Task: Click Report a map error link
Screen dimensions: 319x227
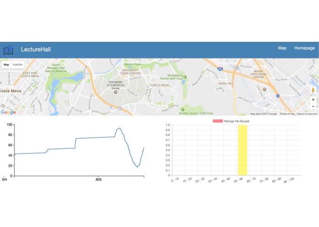Action: point(307,114)
